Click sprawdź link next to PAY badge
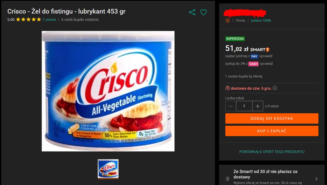 pos(266,56)
